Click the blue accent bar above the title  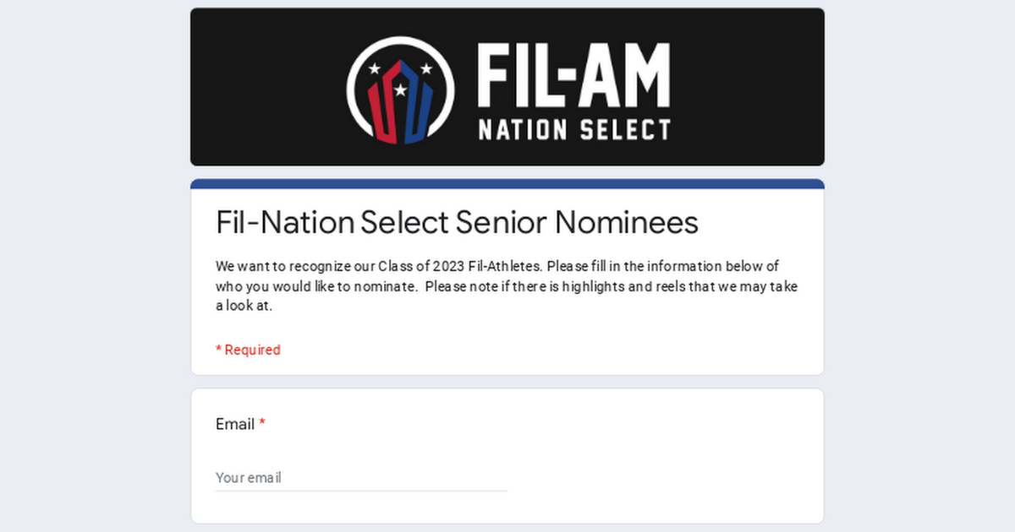tap(507, 182)
